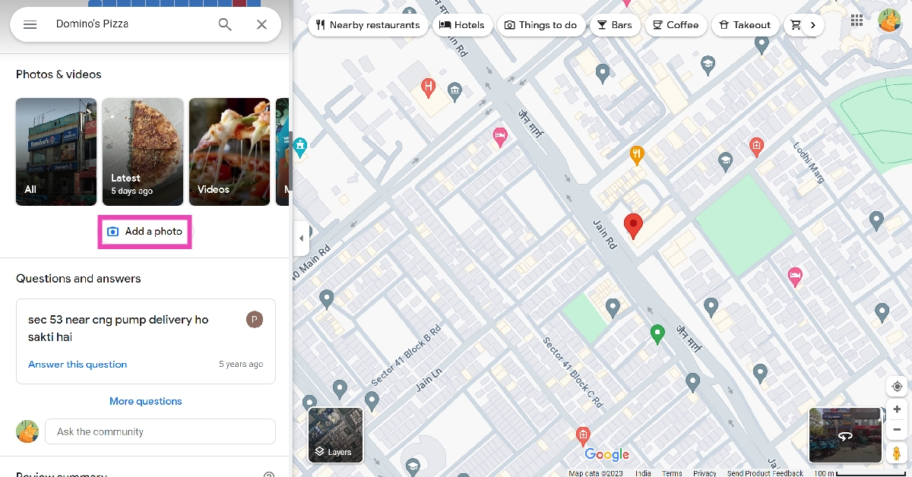Click the Show Your Location button

click(x=897, y=386)
